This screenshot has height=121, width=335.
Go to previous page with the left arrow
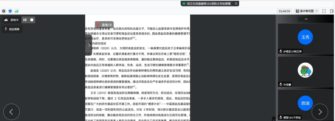11,112
